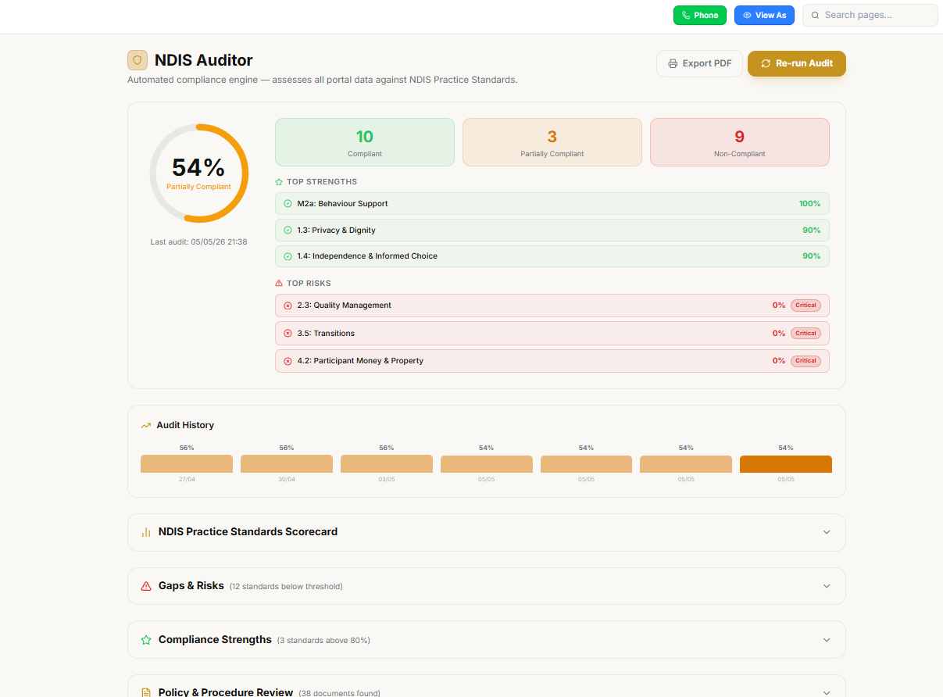Click the trend arrow icon beside Audit History
The height and width of the screenshot is (697, 943).
click(145, 426)
